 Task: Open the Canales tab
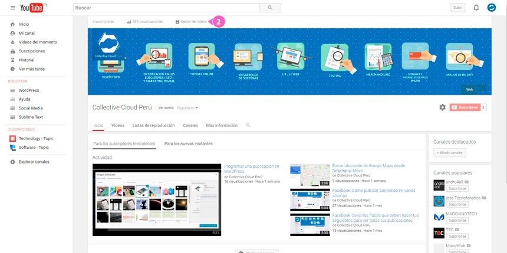pos(190,125)
